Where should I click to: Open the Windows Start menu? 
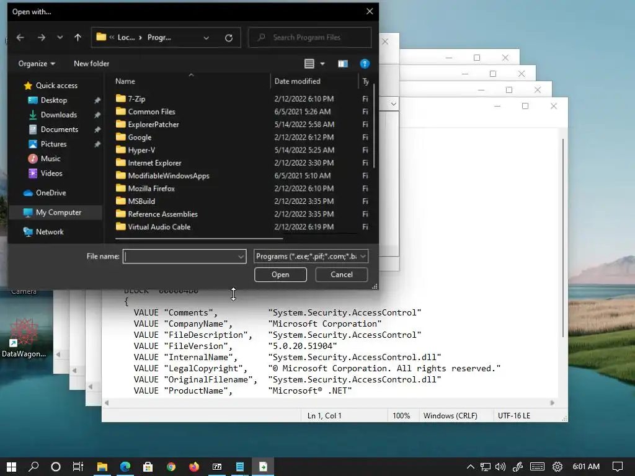pos(11,467)
